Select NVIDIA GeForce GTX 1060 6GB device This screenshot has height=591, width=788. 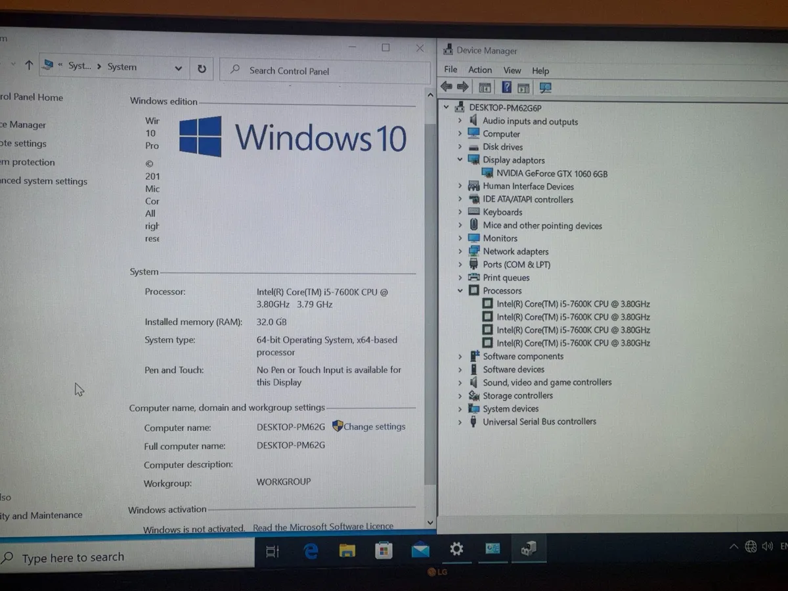coord(552,173)
